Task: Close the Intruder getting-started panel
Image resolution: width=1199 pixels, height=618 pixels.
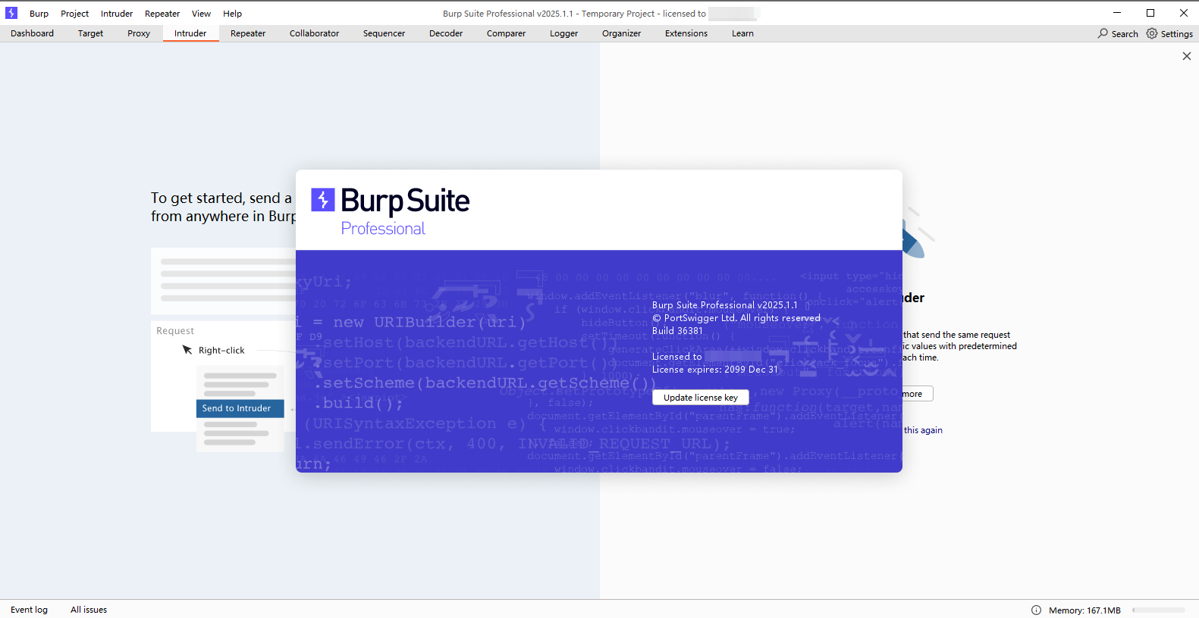Action: point(1187,56)
